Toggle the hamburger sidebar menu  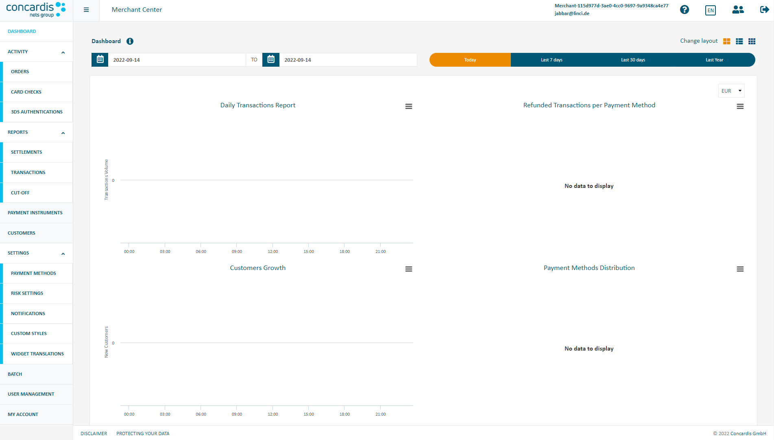[x=86, y=10]
